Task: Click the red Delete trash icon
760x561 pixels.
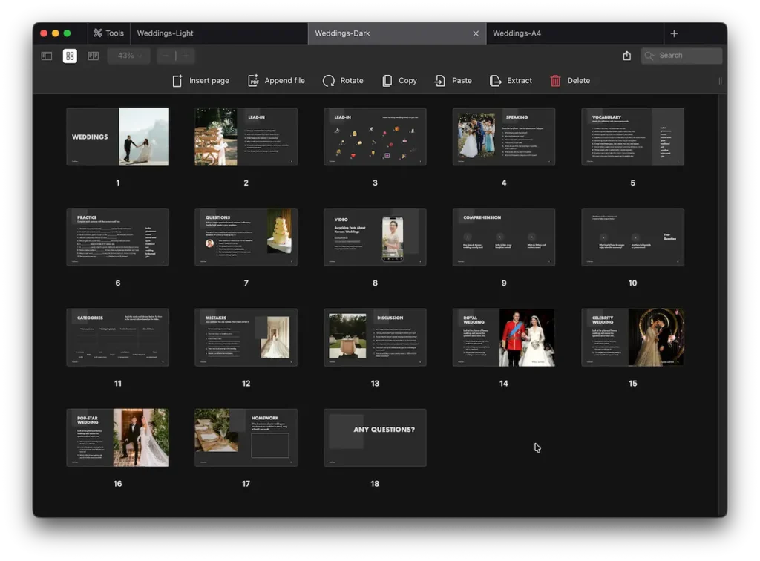Action: 554,80
